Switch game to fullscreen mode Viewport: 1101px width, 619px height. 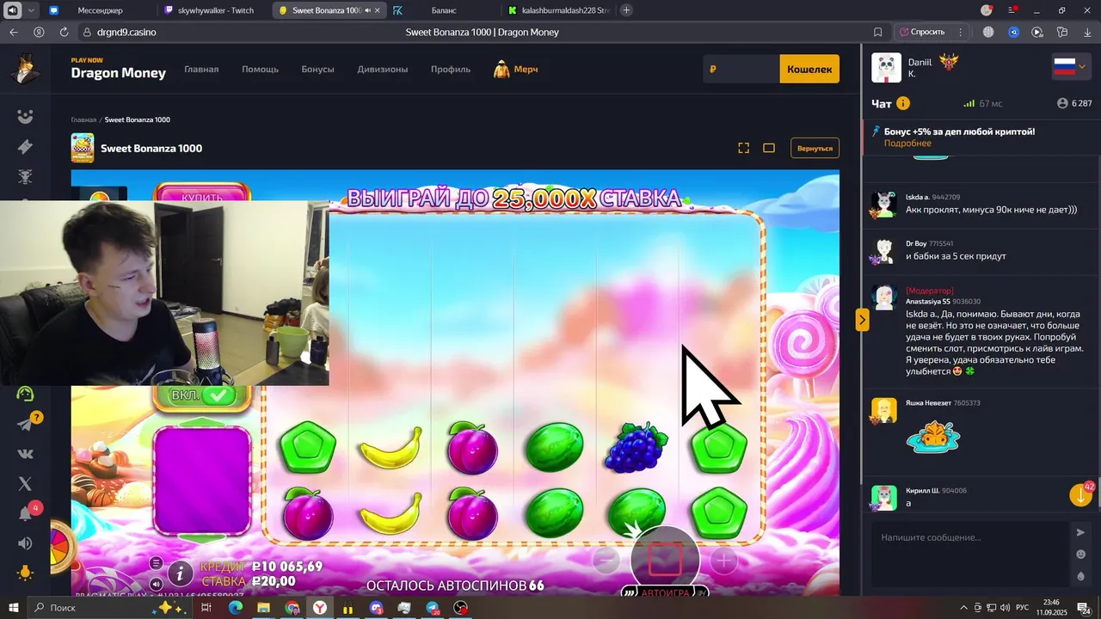[744, 148]
